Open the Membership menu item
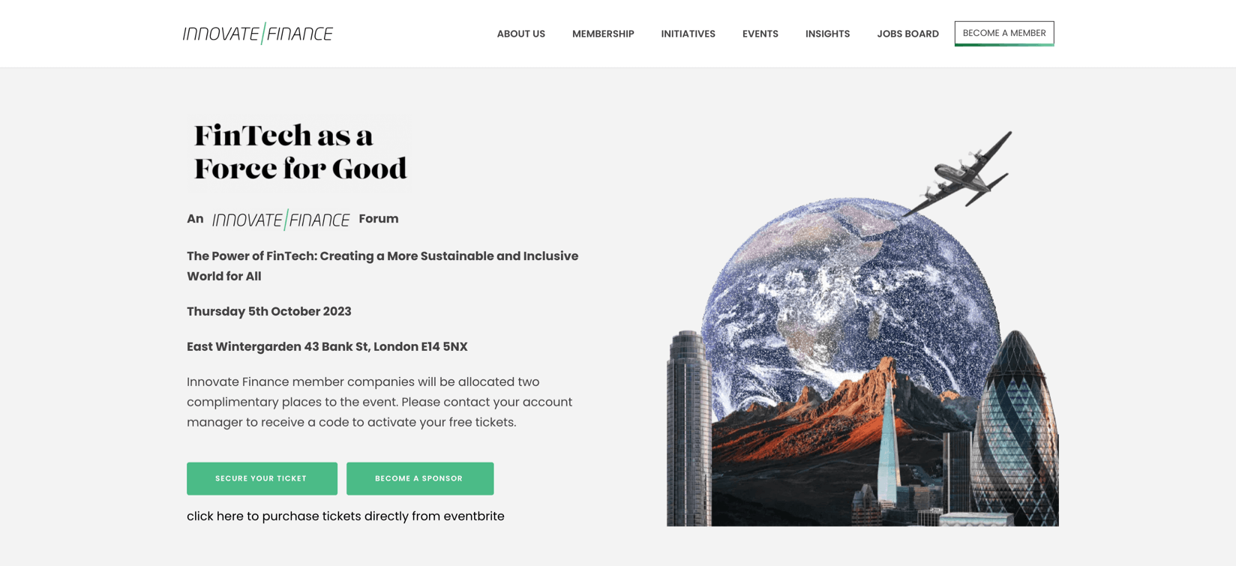Screen dimensions: 1236x566 [603, 34]
